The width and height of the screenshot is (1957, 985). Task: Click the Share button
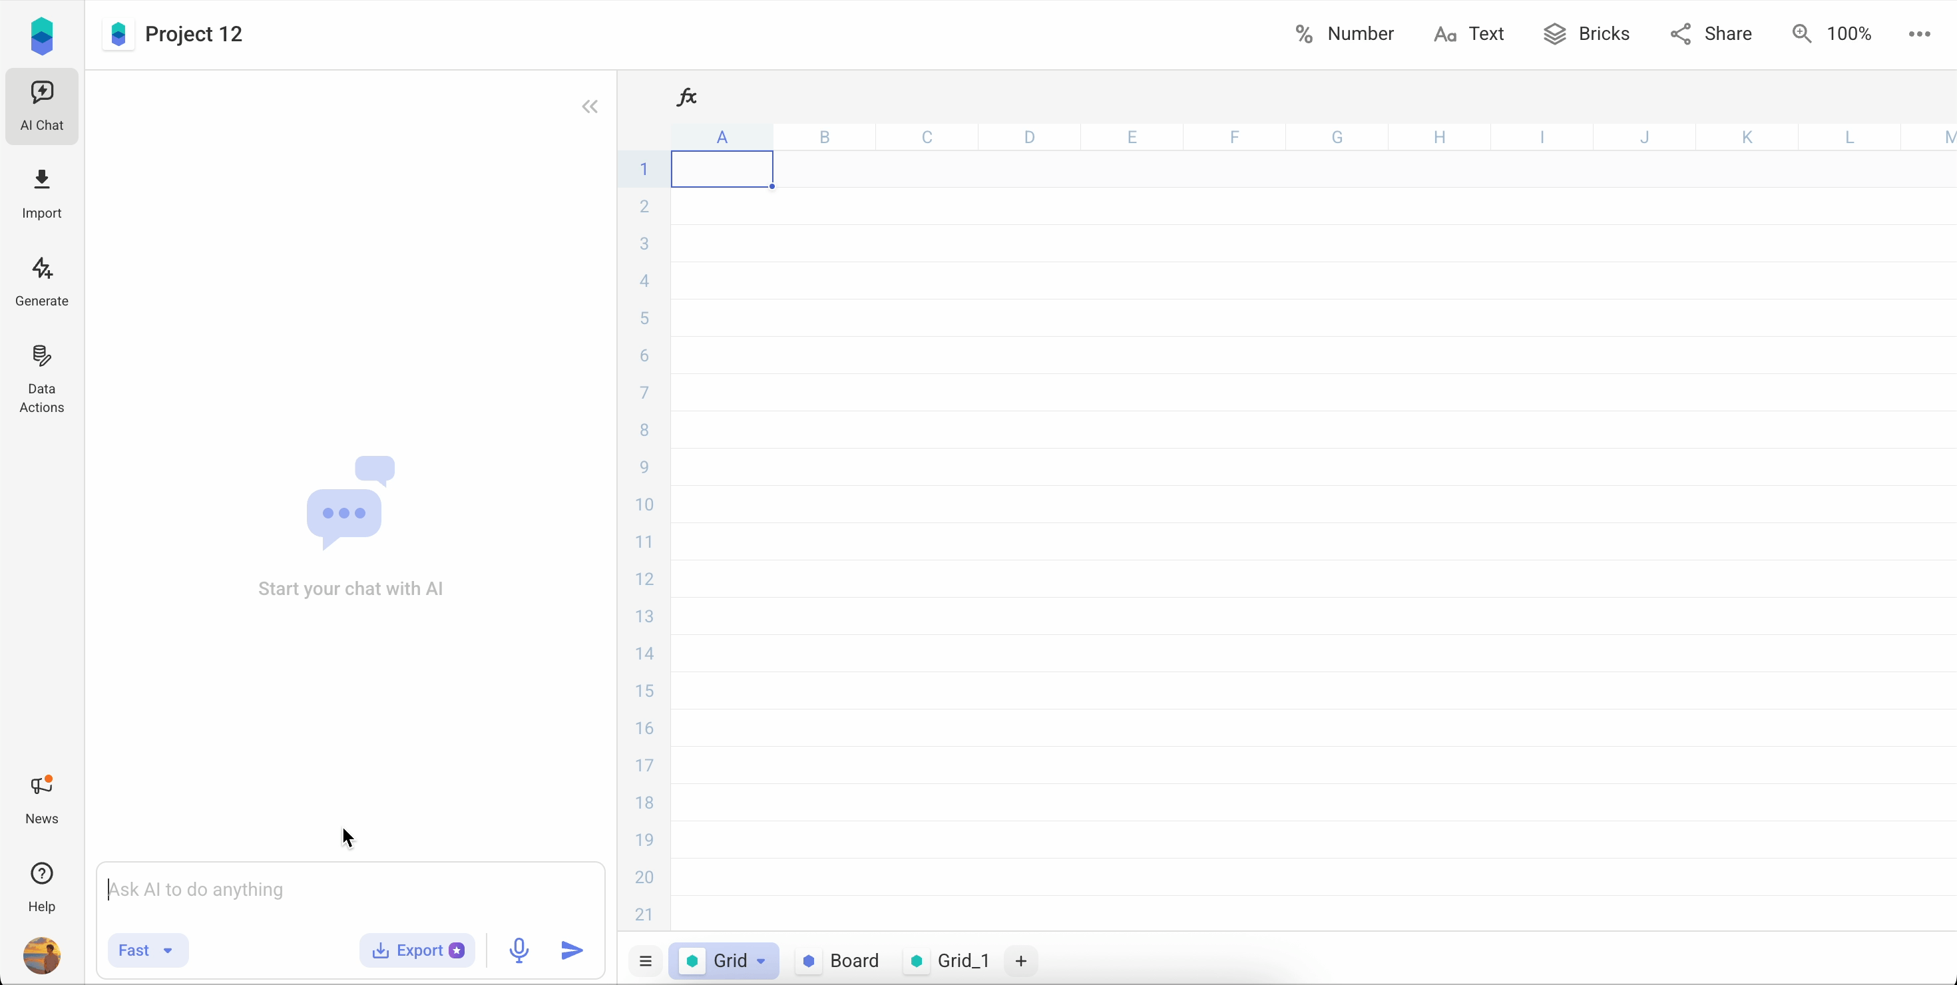1711,33
